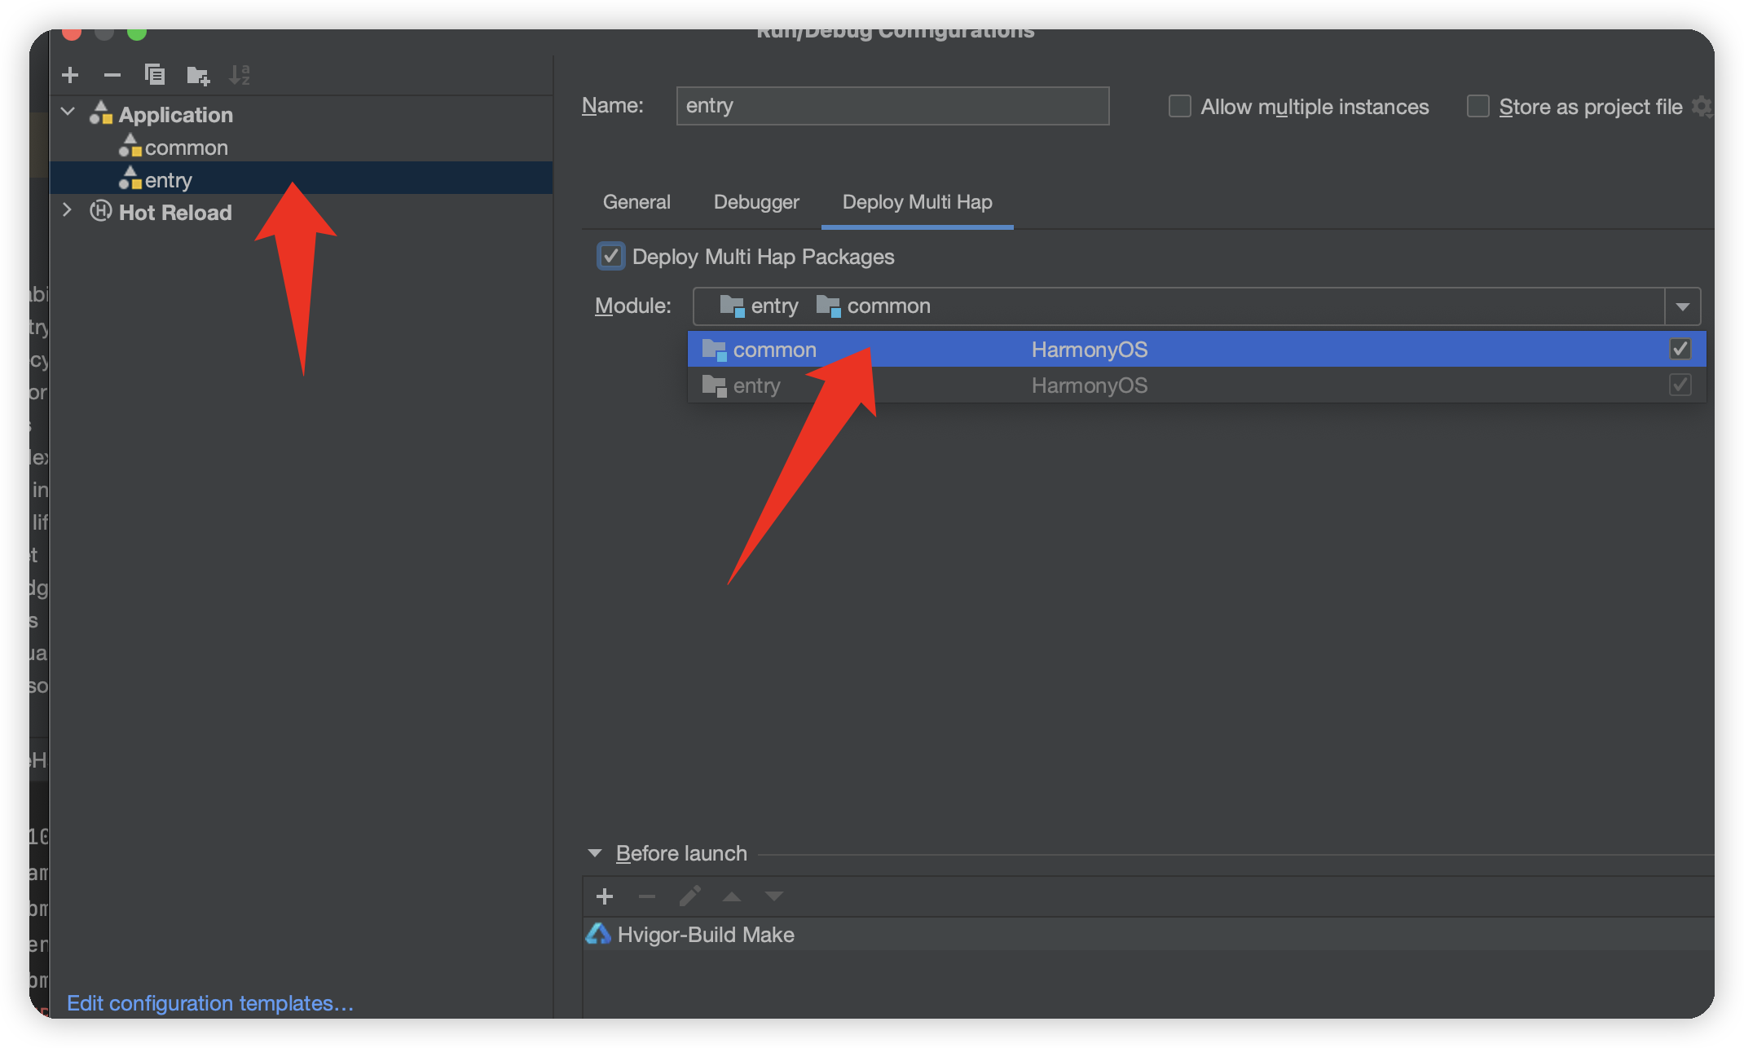This screenshot has width=1744, height=1048.
Task: Select the Hvigor-Build Make task row
Action: click(1149, 934)
